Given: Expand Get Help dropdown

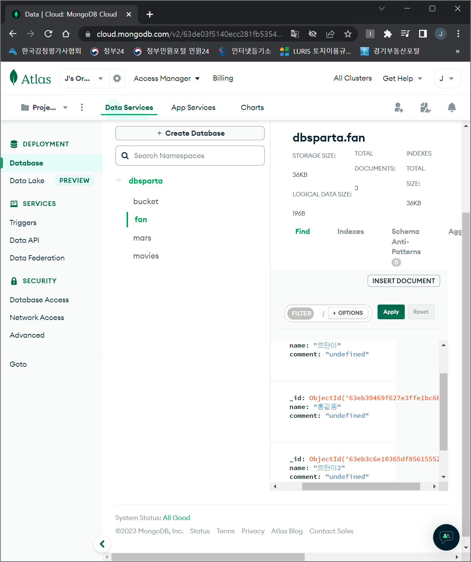Looking at the screenshot, I should (403, 78).
